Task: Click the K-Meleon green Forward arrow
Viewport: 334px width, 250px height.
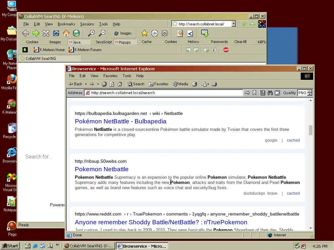Action: click(36, 33)
